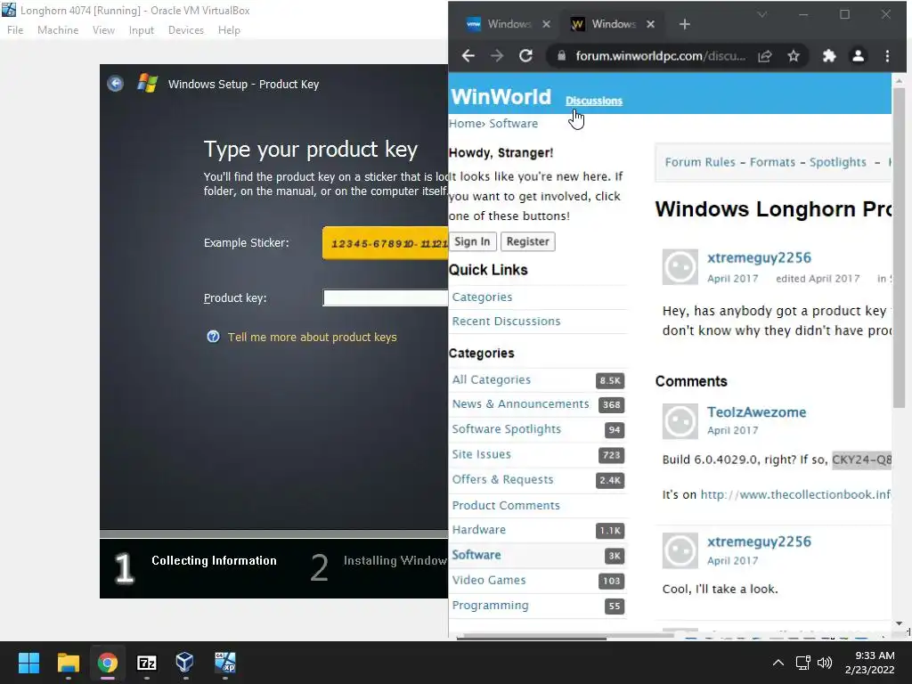Close the second WinWorld Chrome tab
The image size is (912, 684).
point(650,24)
